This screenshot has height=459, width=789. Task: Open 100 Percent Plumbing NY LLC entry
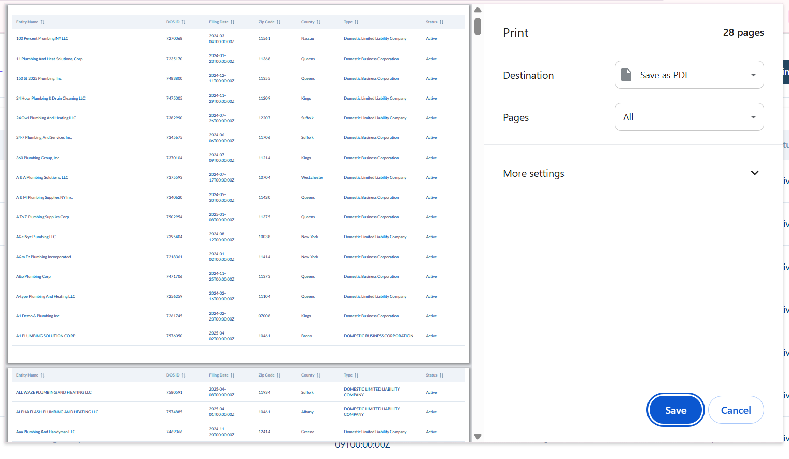(42, 38)
